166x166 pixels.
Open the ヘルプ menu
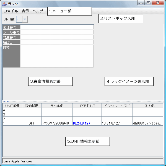pyautogui.click(x=38, y=11)
